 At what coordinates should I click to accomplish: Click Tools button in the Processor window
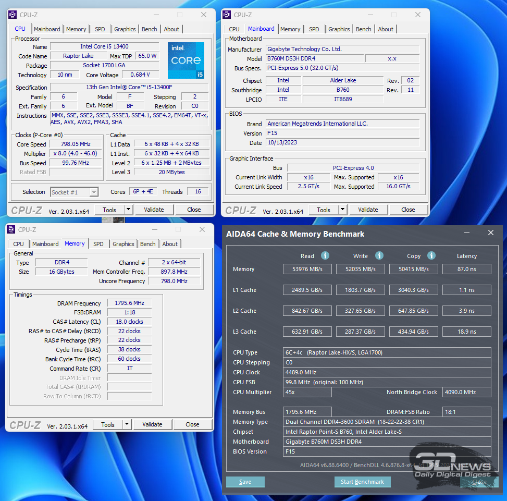point(109,210)
